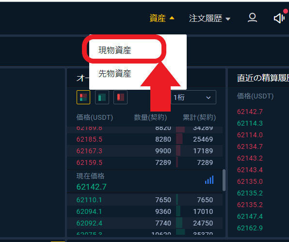Click the red depth bar beside 25469
Screen dimensions: 289x242
pos(179,139)
